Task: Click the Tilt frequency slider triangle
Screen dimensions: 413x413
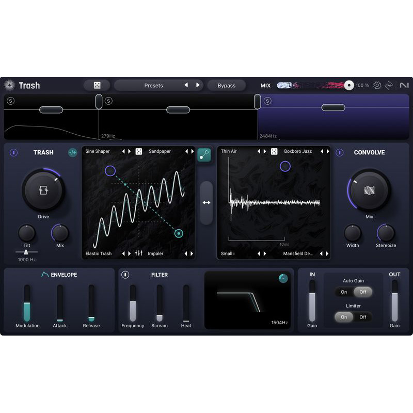Action: point(26,252)
